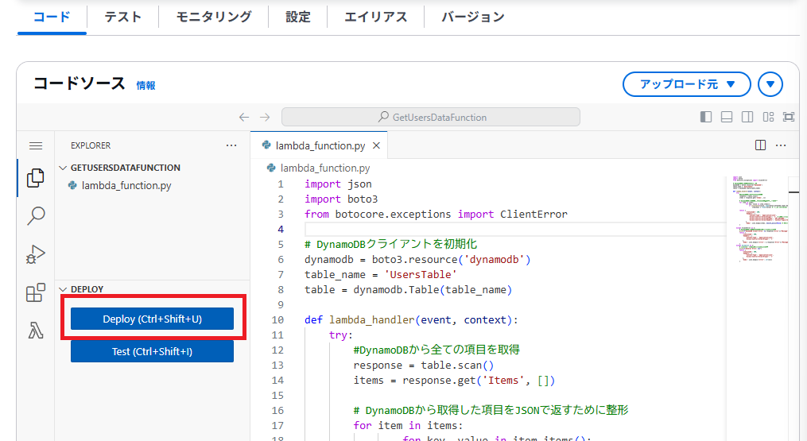Click the lambda_handler function name

click(371, 319)
